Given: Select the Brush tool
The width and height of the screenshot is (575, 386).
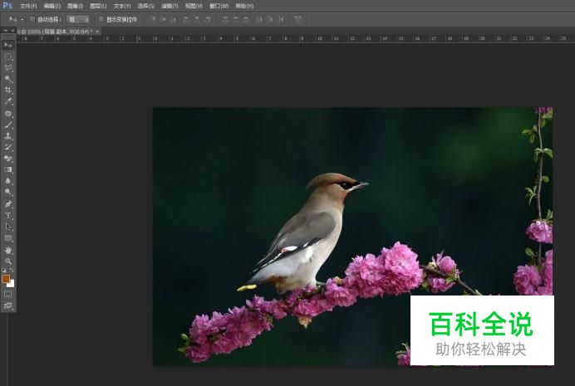Looking at the screenshot, I should pyautogui.click(x=8, y=124).
